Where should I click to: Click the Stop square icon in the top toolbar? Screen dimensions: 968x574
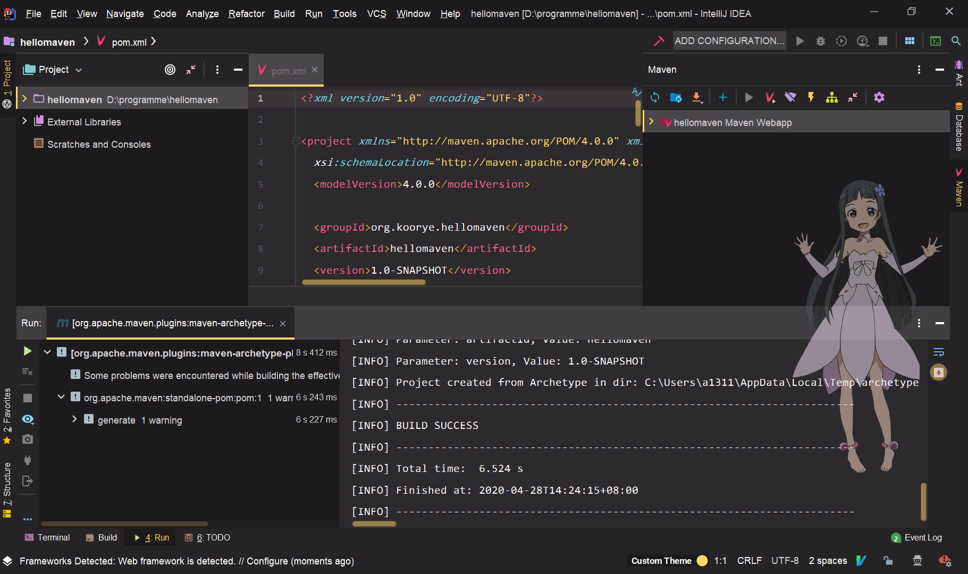pos(883,41)
